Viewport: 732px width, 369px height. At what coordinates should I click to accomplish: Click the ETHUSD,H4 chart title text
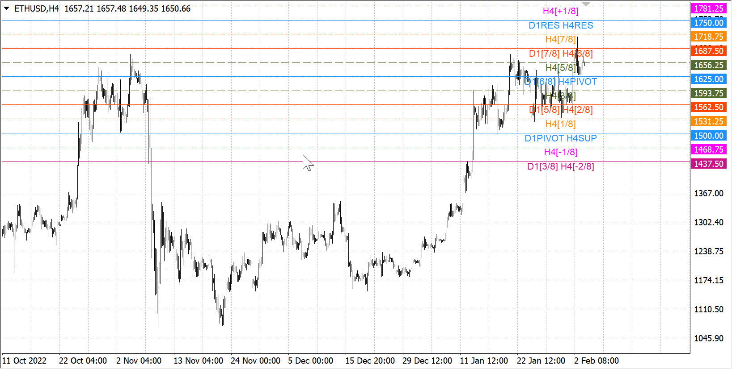coord(36,9)
